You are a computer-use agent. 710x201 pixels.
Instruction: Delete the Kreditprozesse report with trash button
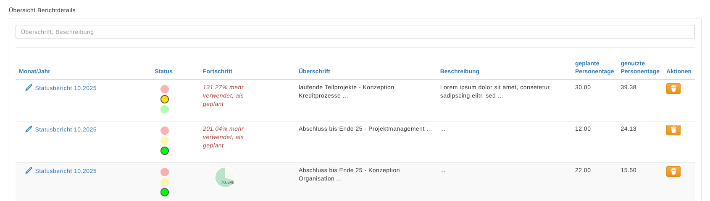[673, 88]
